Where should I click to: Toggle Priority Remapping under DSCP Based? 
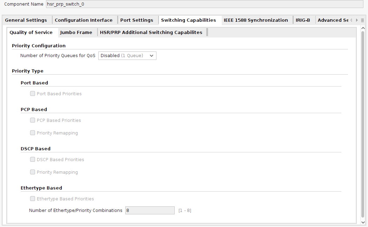coord(33,172)
